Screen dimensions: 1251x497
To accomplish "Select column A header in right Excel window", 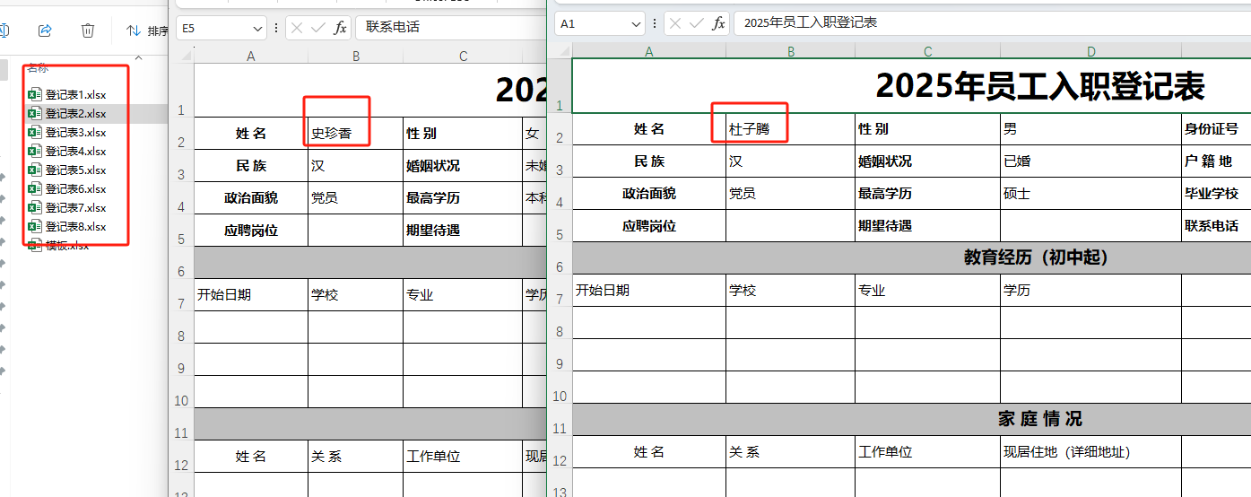I will (x=649, y=52).
